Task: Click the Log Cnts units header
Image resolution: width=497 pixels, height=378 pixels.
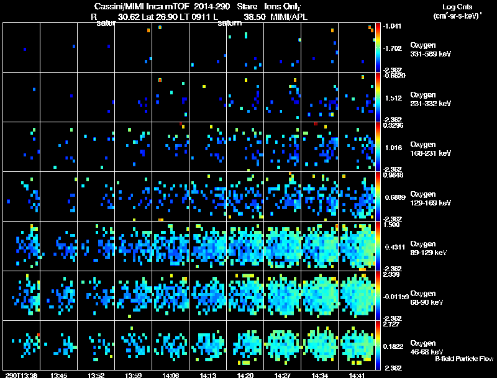Action: 457,11
